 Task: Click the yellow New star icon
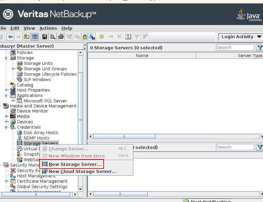tap(102, 37)
